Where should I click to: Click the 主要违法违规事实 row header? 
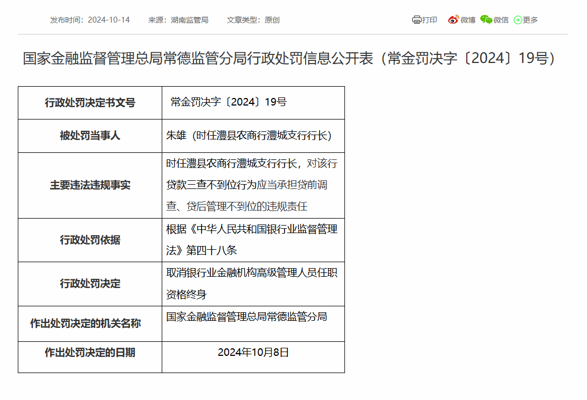pyautogui.click(x=90, y=185)
